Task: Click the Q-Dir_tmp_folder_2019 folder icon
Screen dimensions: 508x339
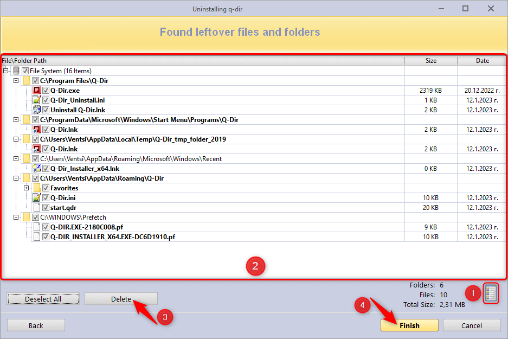Action: (x=27, y=139)
